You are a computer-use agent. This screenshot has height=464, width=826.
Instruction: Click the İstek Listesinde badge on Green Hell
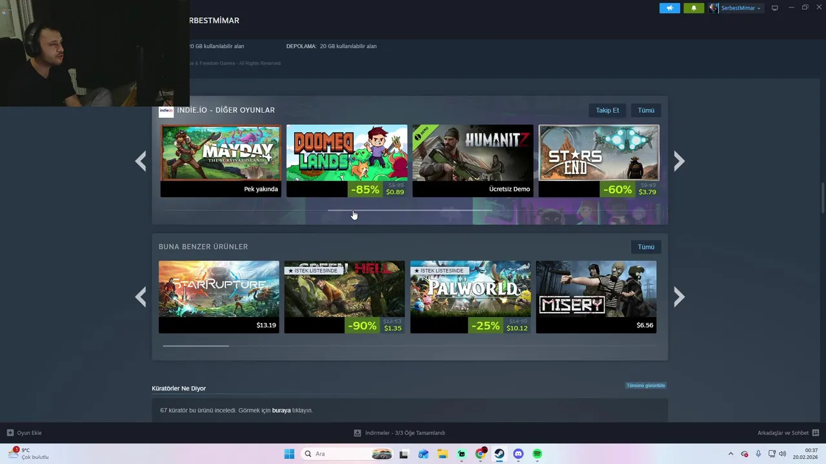(x=313, y=271)
